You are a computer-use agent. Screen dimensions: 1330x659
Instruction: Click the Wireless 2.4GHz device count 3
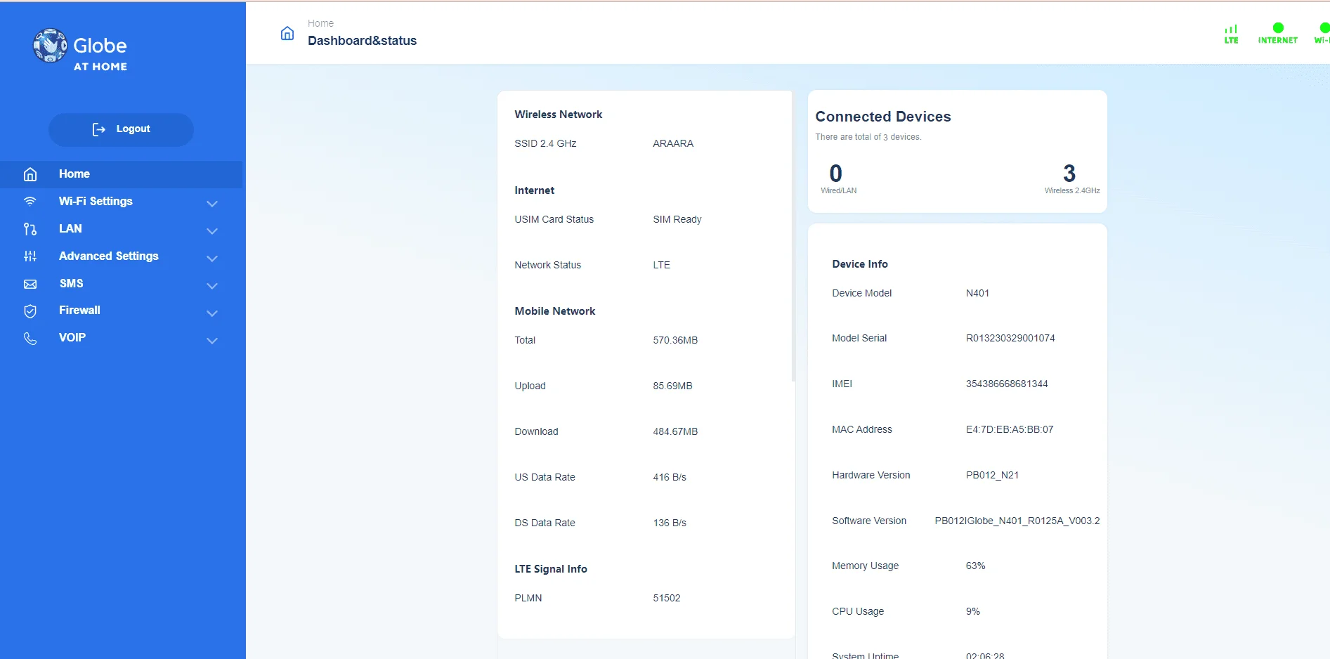1069,174
